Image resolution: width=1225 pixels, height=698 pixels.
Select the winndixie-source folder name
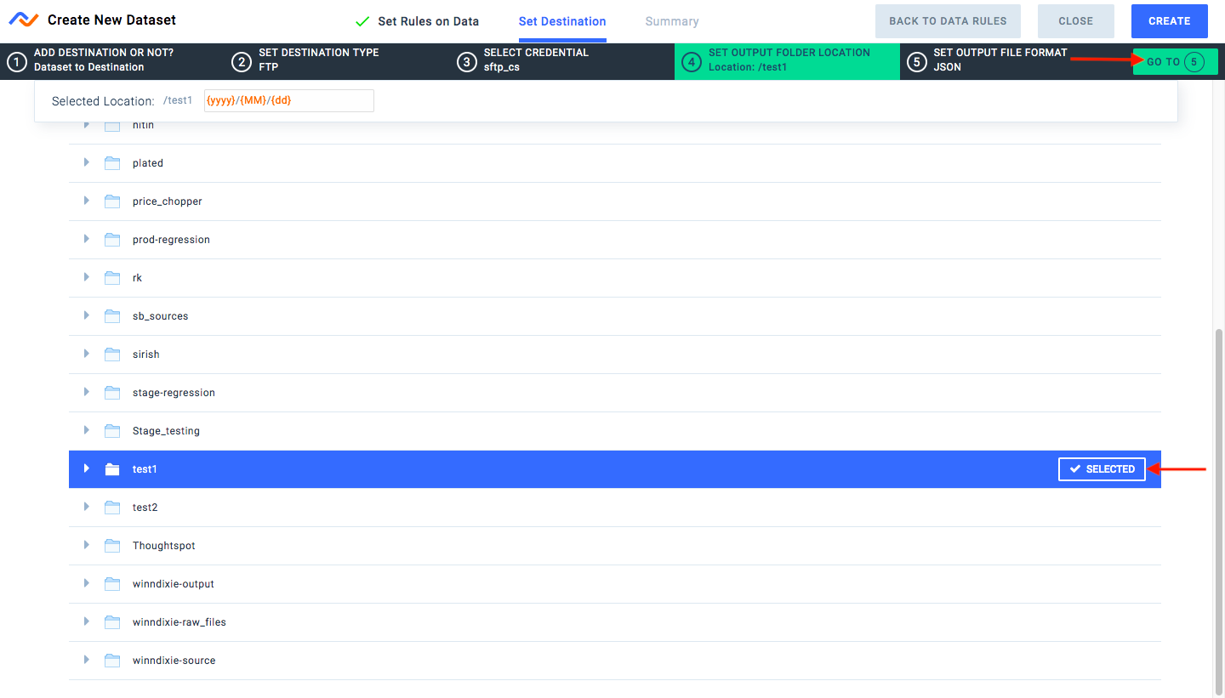[174, 661]
